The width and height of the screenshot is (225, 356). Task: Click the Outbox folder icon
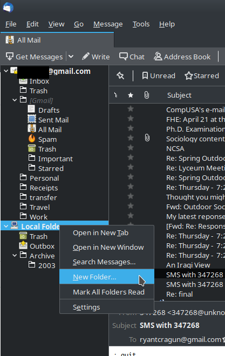[x=23, y=245]
